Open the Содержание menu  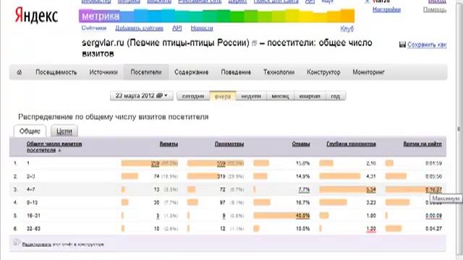click(191, 72)
